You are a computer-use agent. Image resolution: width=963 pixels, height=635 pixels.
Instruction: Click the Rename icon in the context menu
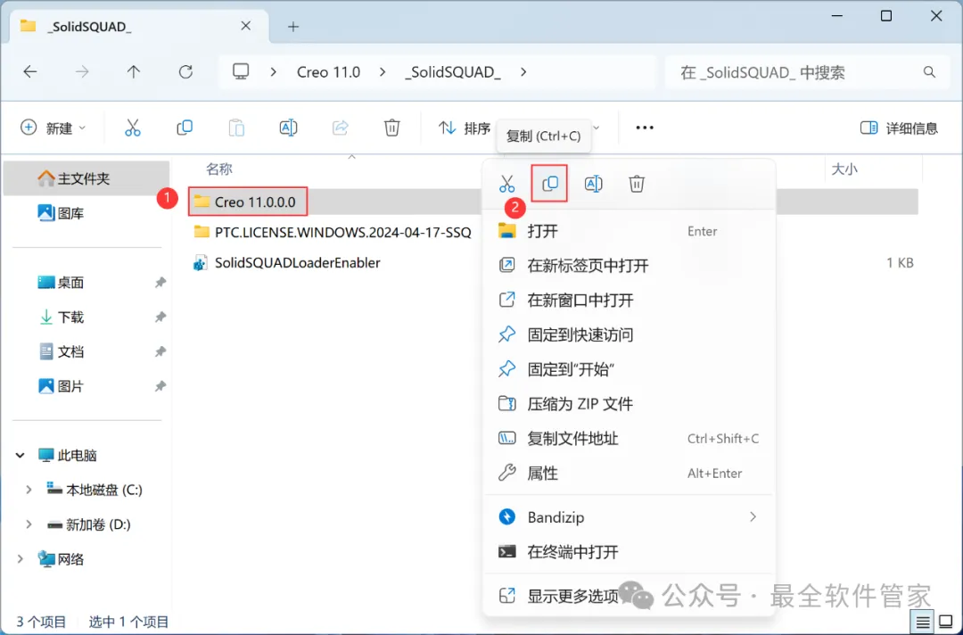click(x=593, y=184)
